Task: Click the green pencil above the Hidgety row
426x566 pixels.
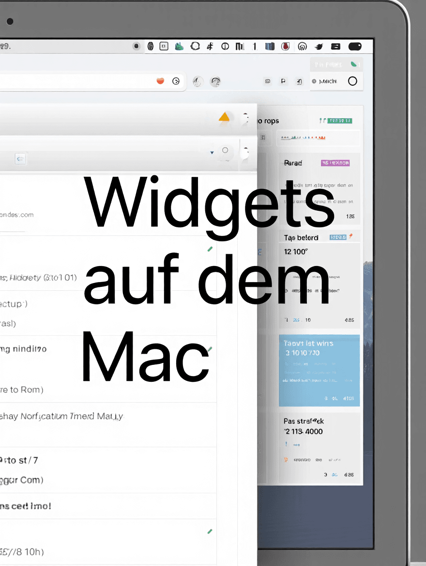Action: tap(210, 249)
